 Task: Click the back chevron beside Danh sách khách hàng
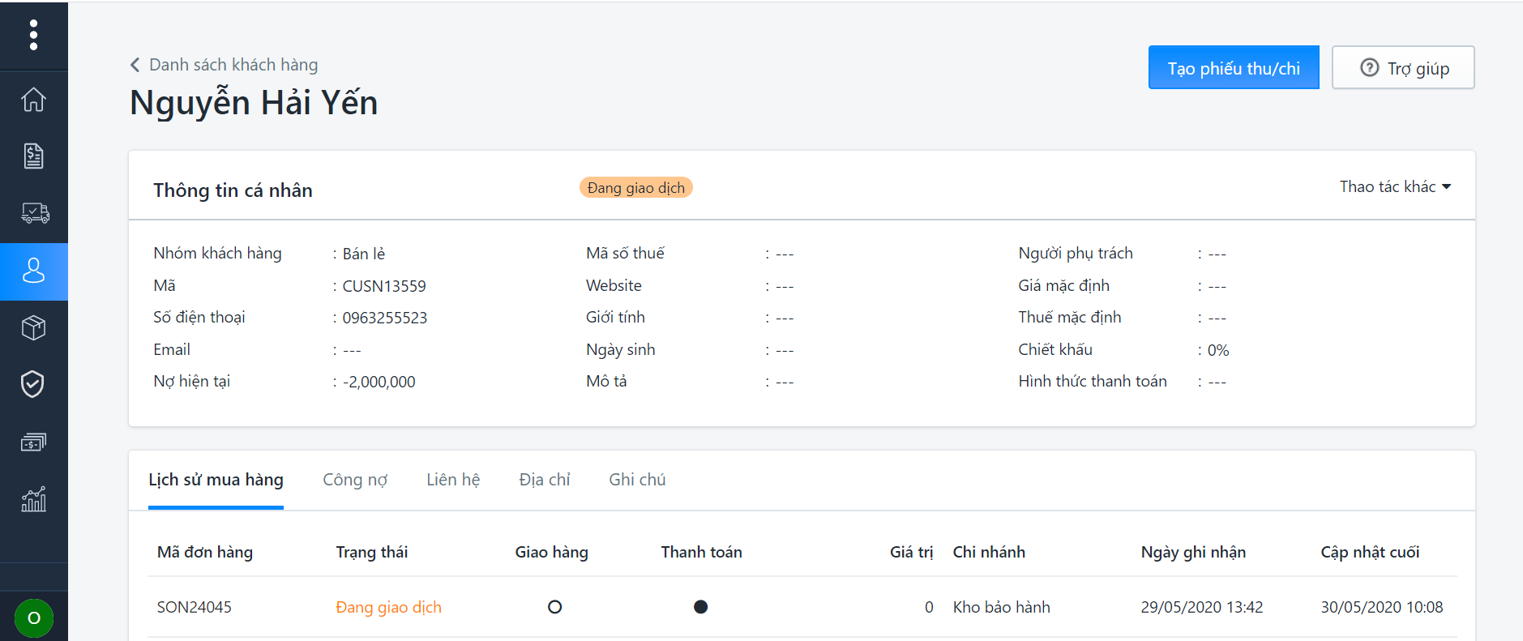click(135, 65)
